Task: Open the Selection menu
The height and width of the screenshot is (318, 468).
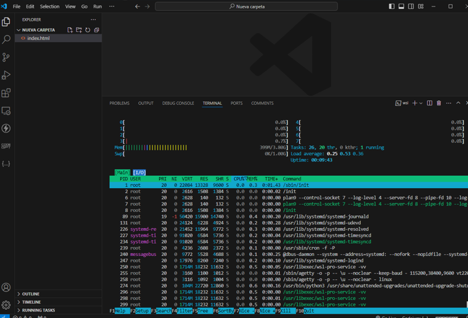Action: coord(49,6)
